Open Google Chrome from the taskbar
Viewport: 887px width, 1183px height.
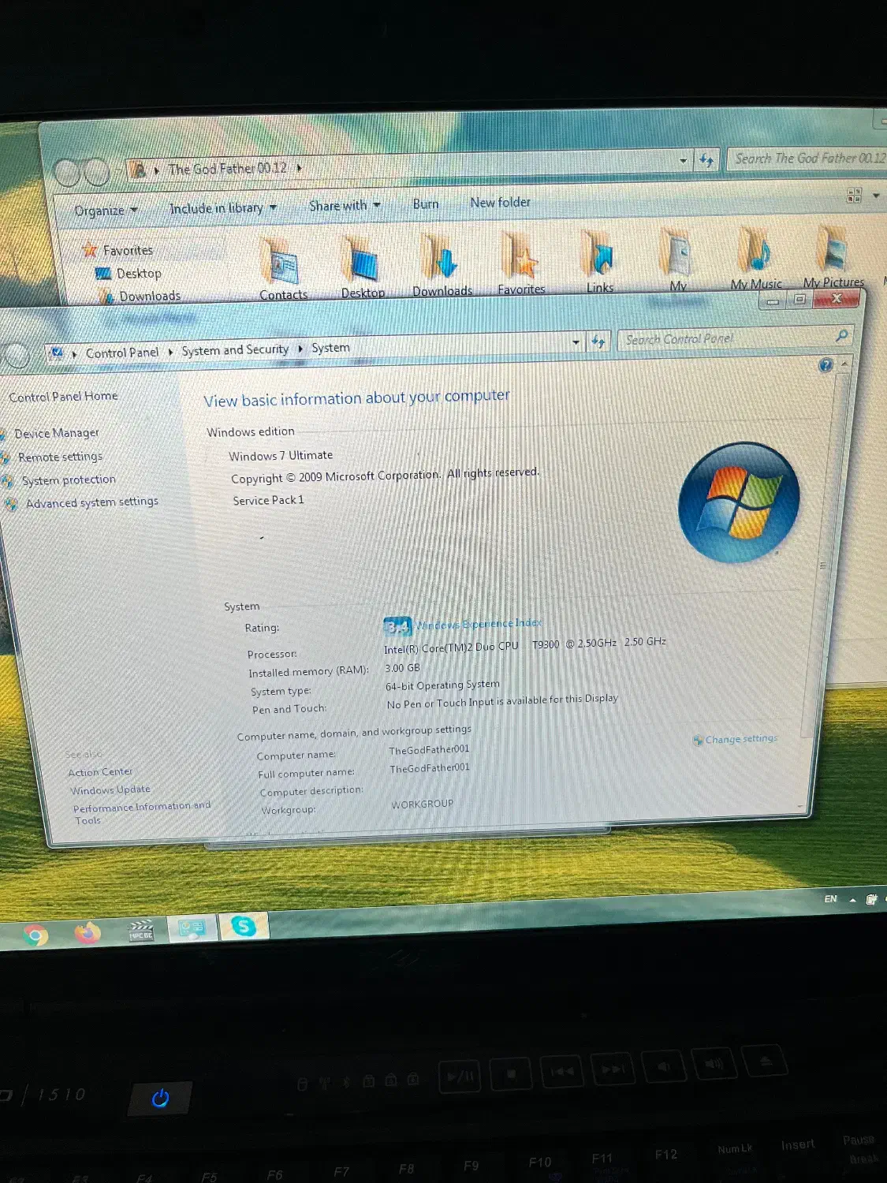(35, 935)
